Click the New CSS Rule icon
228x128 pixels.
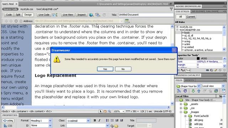(212, 70)
